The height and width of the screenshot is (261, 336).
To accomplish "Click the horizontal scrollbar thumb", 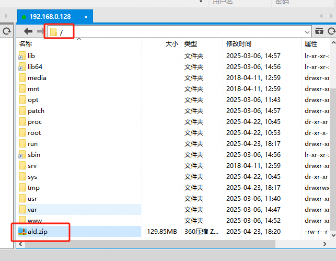I will [150, 244].
